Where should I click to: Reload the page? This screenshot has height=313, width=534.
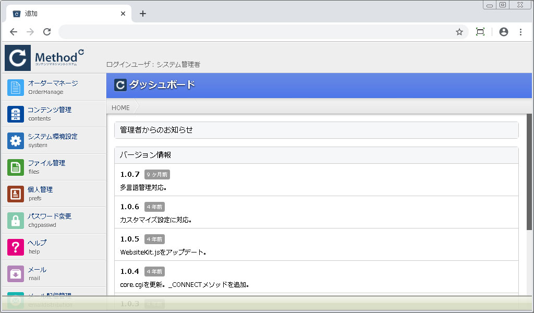[x=47, y=32]
